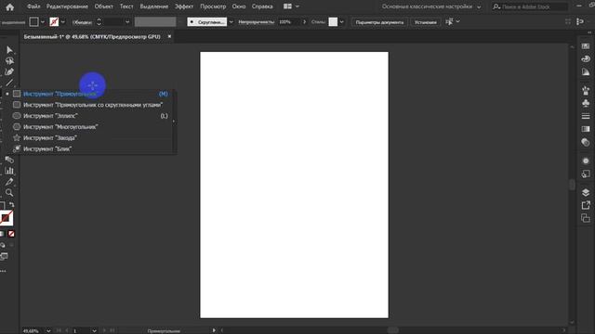Open the graphic style dropdown arrow
The image size is (595, 334).
point(342,22)
